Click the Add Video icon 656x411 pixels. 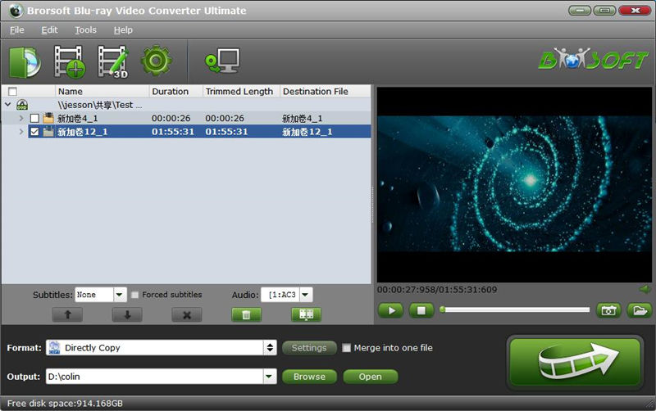coord(70,61)
